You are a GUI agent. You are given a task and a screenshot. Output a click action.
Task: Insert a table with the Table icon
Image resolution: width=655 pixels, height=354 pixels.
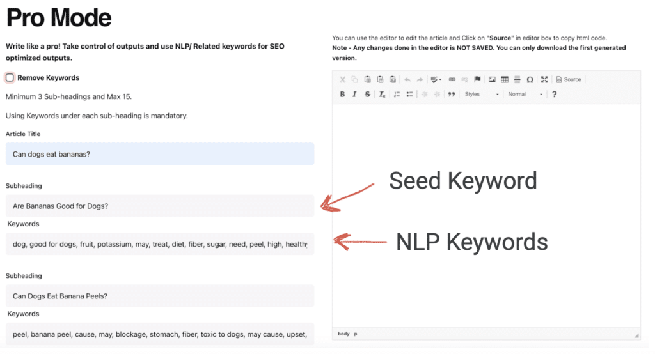505,80
